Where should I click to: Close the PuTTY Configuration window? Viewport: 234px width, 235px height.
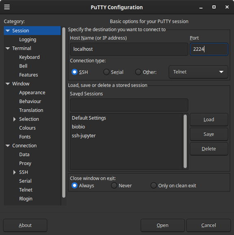pos(227,7)
